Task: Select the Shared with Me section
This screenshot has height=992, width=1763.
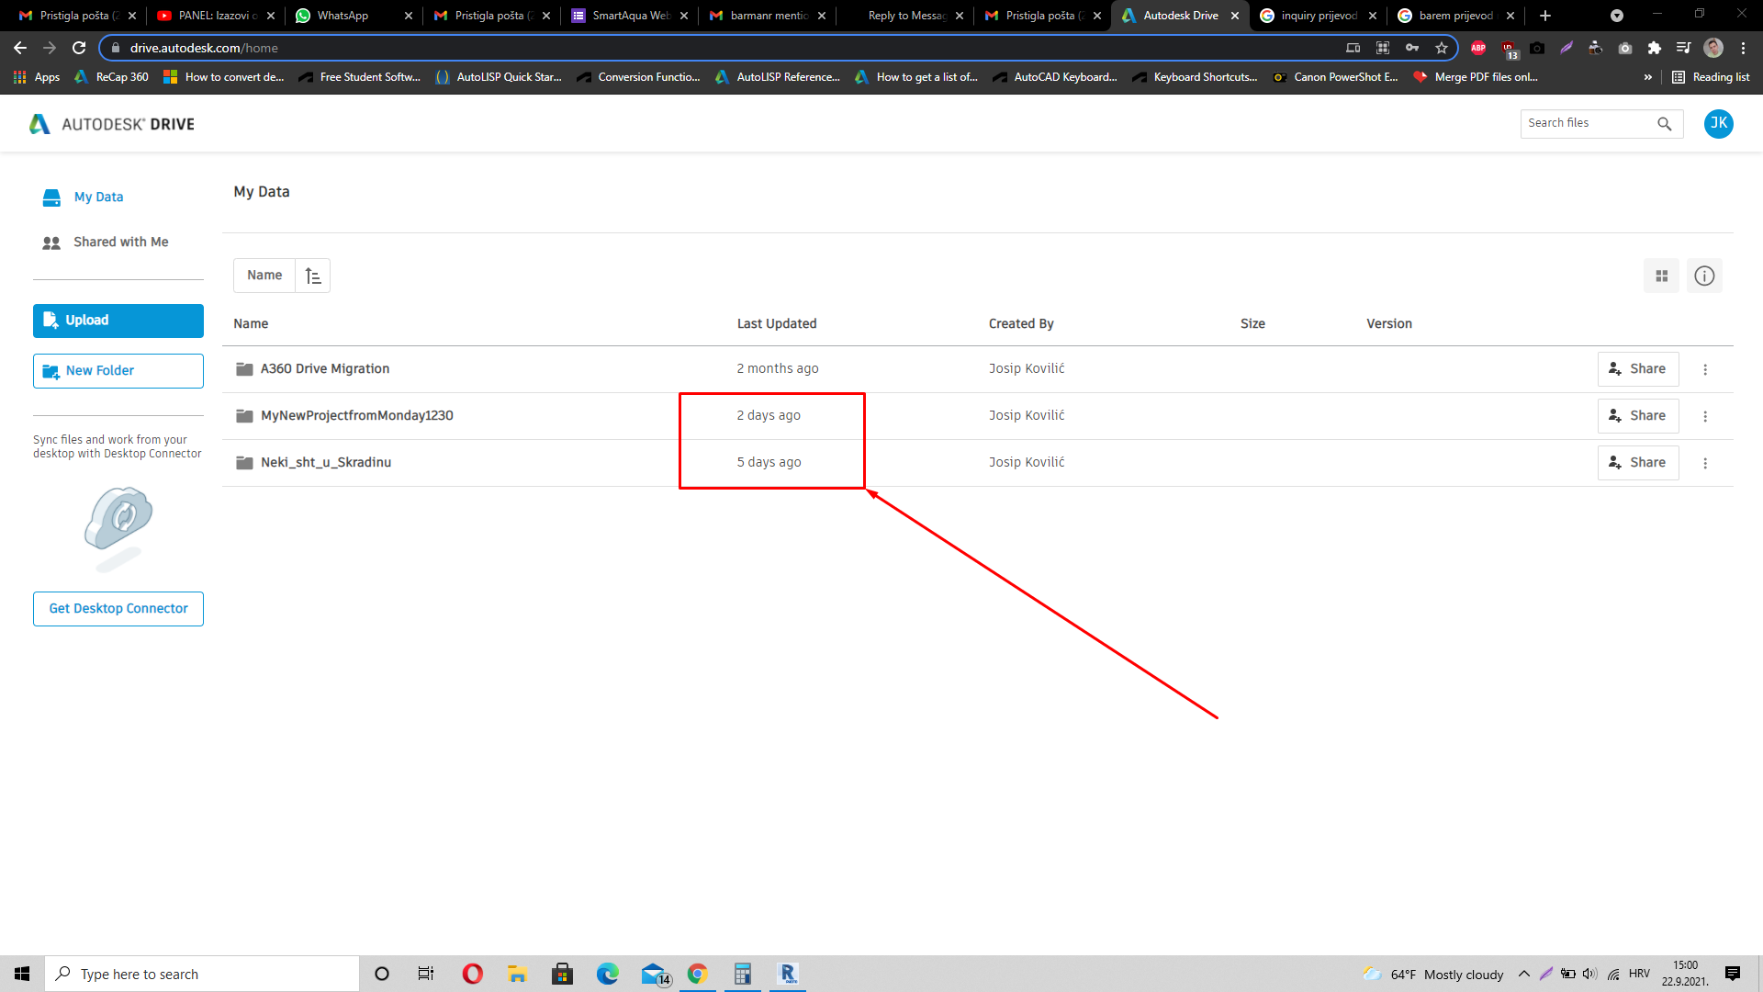Action: click(x=120, y=242)
